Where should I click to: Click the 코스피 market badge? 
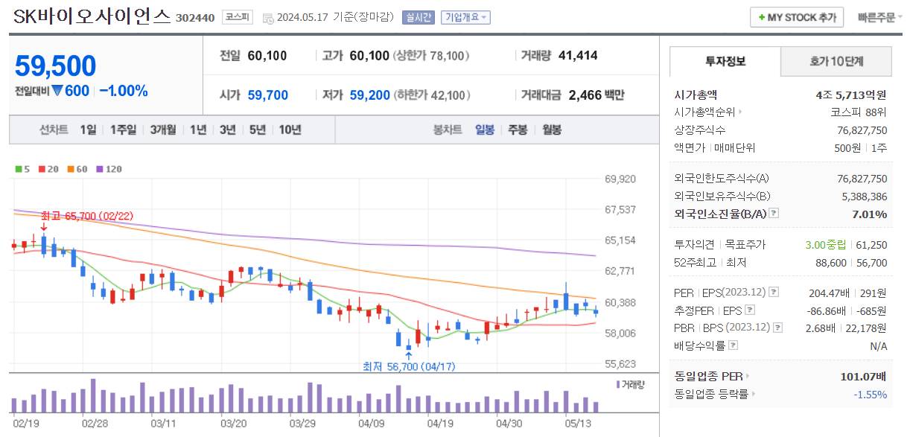tap(237, 17)
